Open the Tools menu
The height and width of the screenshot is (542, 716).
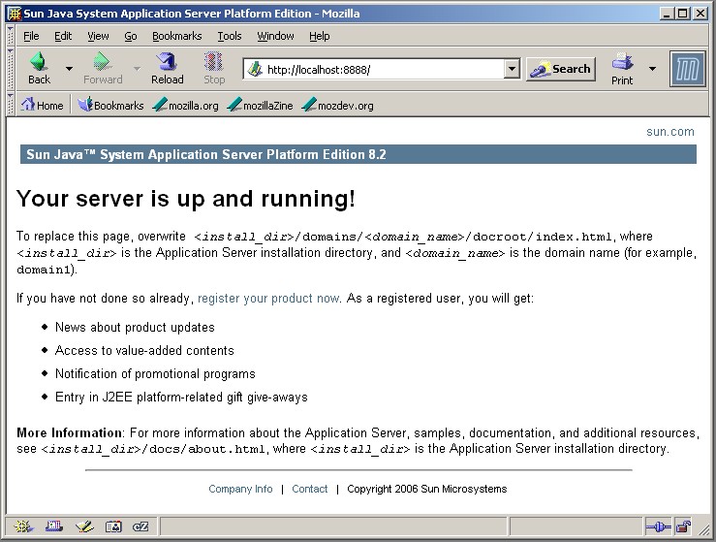coord(230,36)
